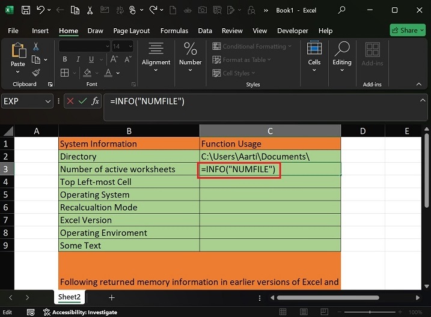Select the Sheet2 worksheet tab
The image size is (431, 317).
[69, 297]
